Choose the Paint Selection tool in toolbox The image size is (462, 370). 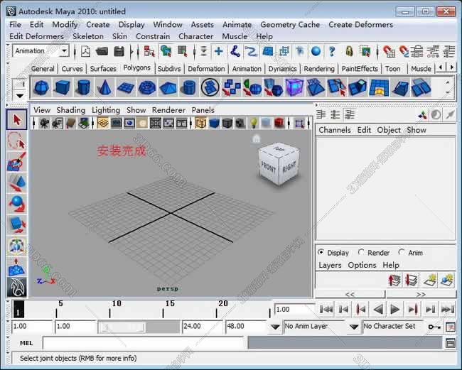(x=16, y=163)
